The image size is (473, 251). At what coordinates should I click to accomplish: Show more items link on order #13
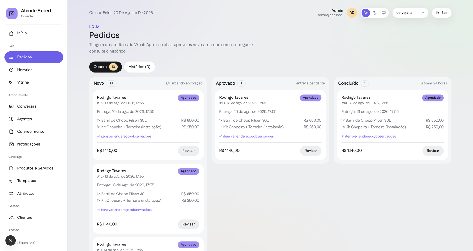tap(246, 136)
